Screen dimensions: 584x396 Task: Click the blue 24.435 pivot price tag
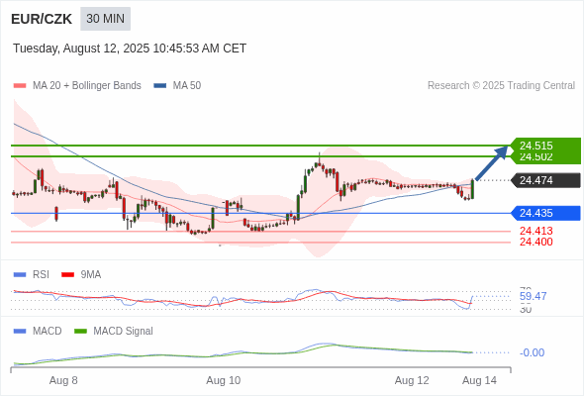545,213
